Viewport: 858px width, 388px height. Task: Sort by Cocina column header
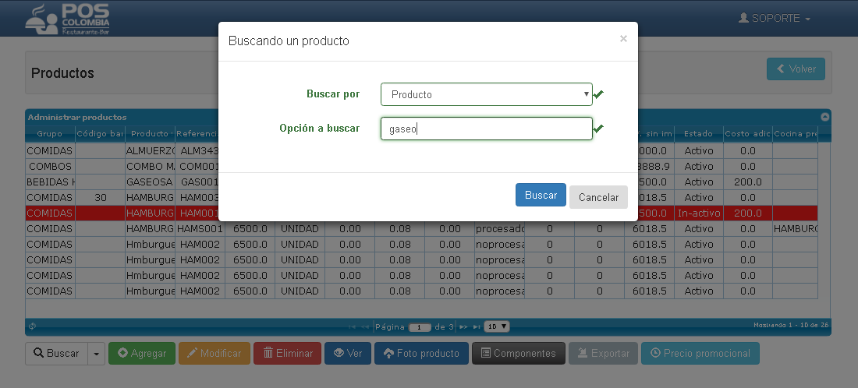coord(795,134)
